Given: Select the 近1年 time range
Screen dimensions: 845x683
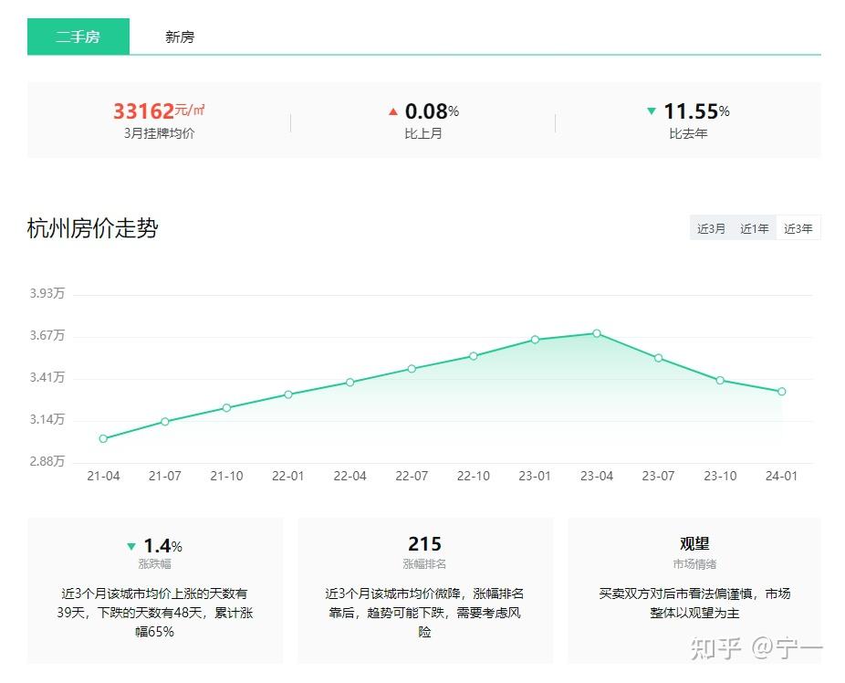Looking at the screenshot, I should pos(755,228).
